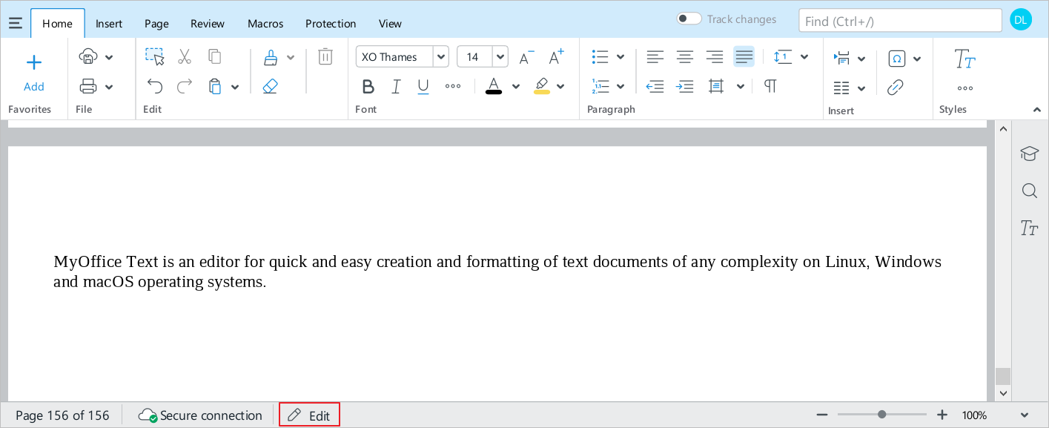The height and width of the screenshot is (428, 1049).
Task: Center align the text
Action: point(685,56)
